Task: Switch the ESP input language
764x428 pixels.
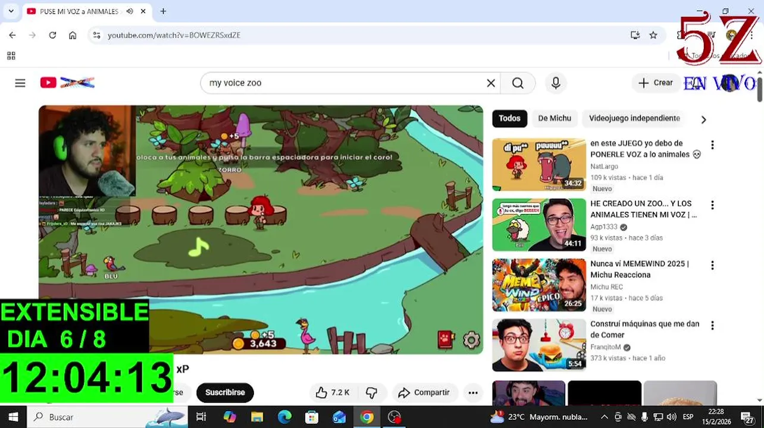Action: [x=688, y=417]
